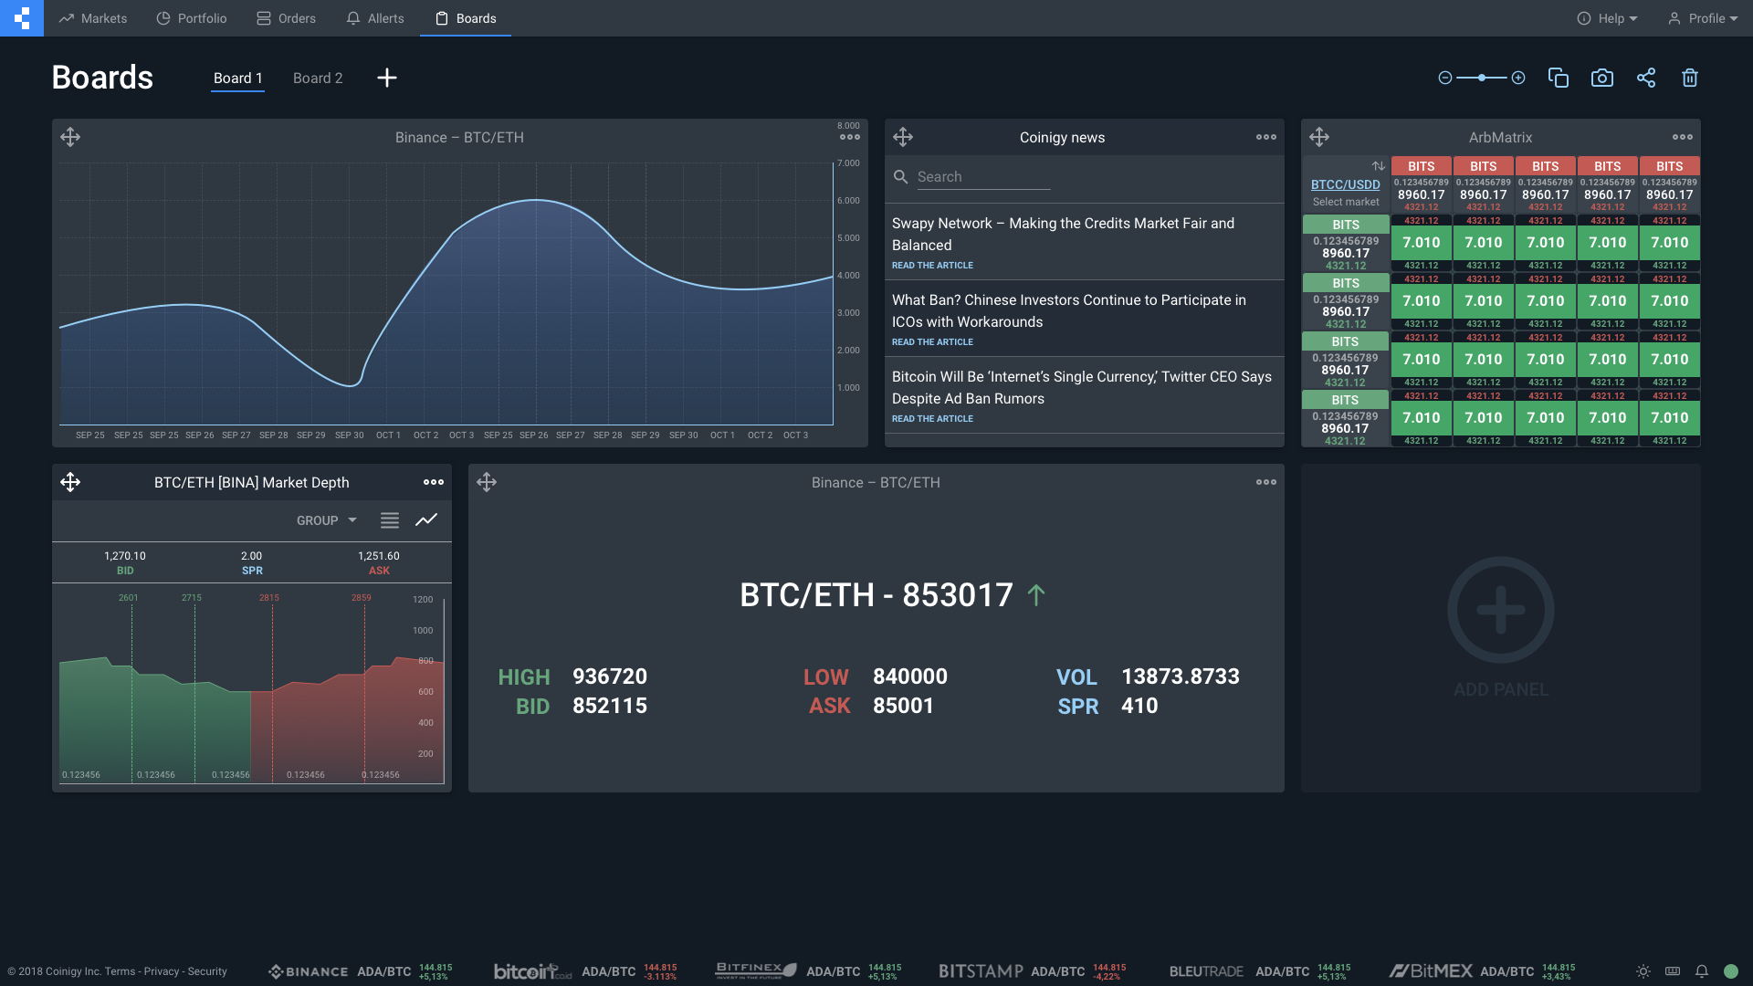Image resolution: width=1753 pixels, height=986 pixels.
Task: Click the camera snapshot icon
Action: click(x=1601, y=78)
